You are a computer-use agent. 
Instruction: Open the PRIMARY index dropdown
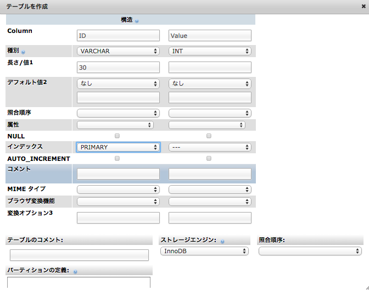(119, 147)
